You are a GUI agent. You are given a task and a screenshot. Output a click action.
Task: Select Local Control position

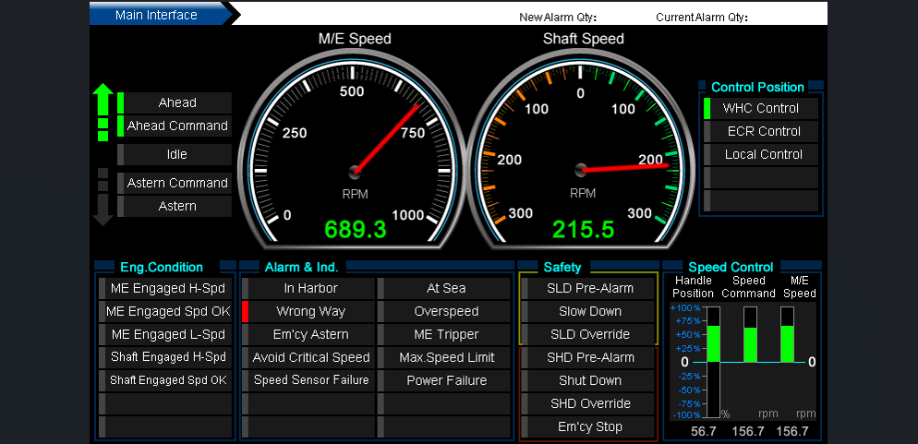tap(763, 154)
